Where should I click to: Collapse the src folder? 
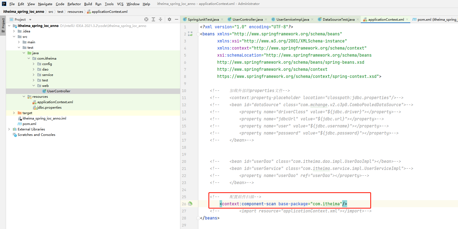coord(14,36)
